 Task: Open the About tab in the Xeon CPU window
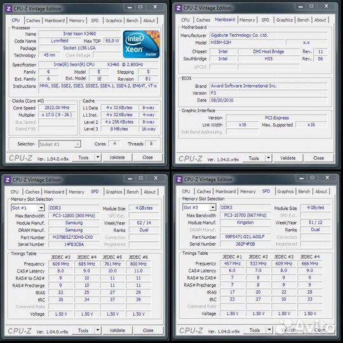coord(149,20)
